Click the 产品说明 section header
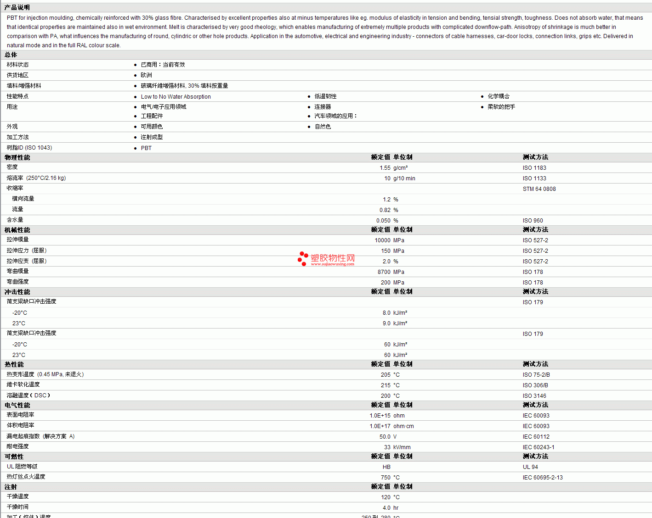 17,7
